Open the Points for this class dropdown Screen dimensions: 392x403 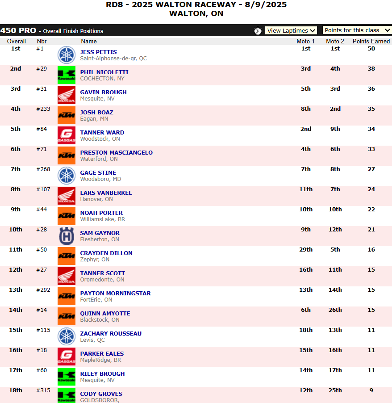coord(357,30)
